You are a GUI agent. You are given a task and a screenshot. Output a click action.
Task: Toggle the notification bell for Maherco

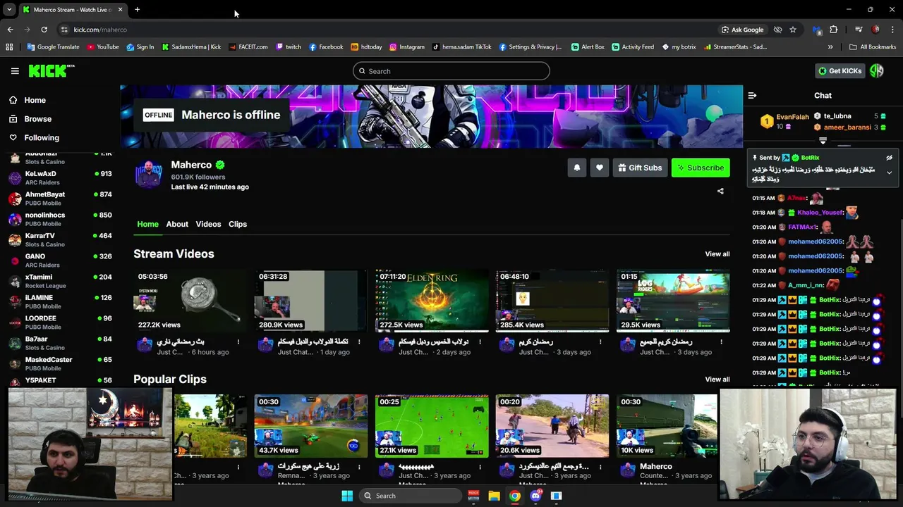(x=576, y=168)
